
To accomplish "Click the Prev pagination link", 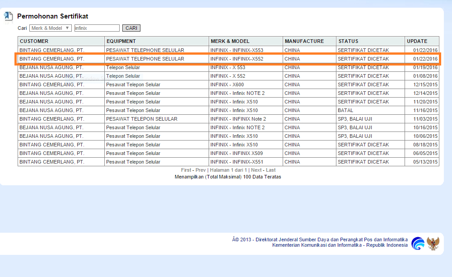I will click(x=200, y=170).
